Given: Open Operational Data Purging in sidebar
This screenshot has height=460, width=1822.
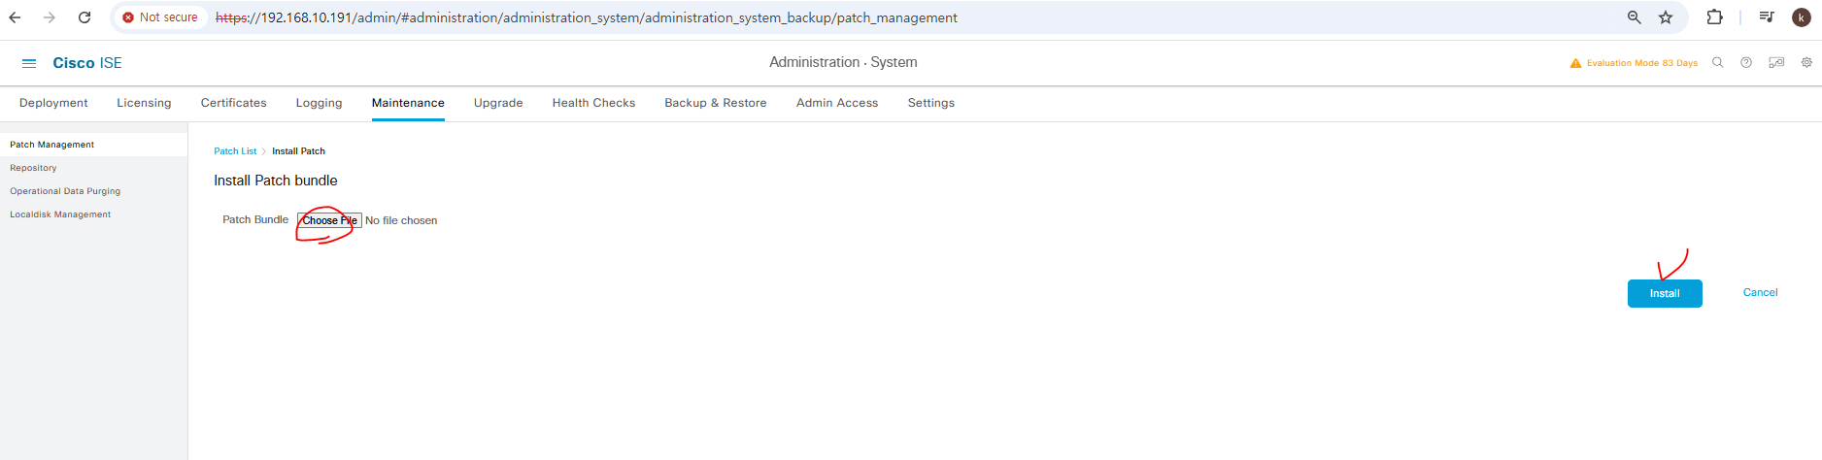Looking at the screenshot, I should 65,191.
